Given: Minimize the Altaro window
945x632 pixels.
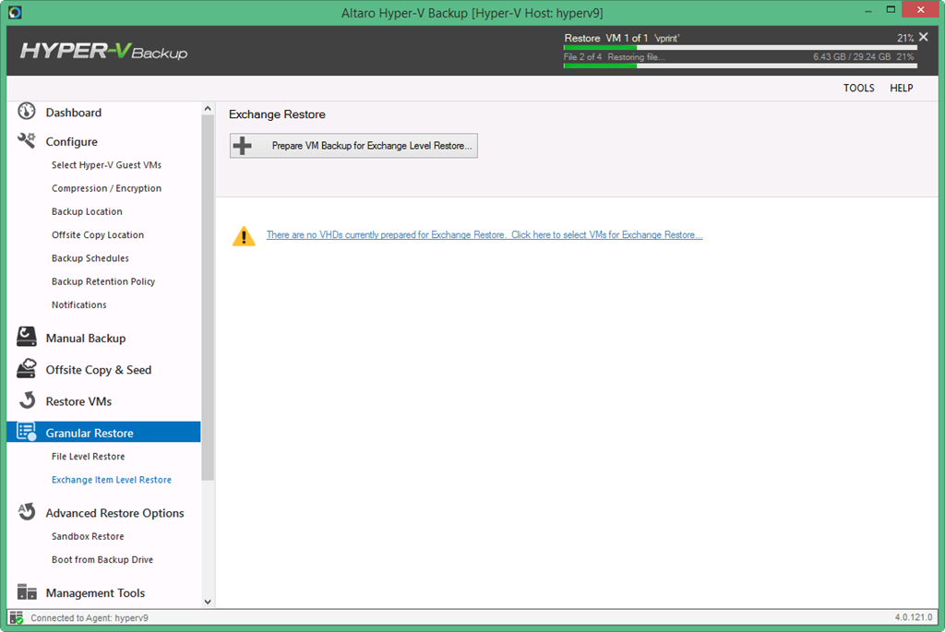Looking at the screenshot, I should tap(868, 10).
